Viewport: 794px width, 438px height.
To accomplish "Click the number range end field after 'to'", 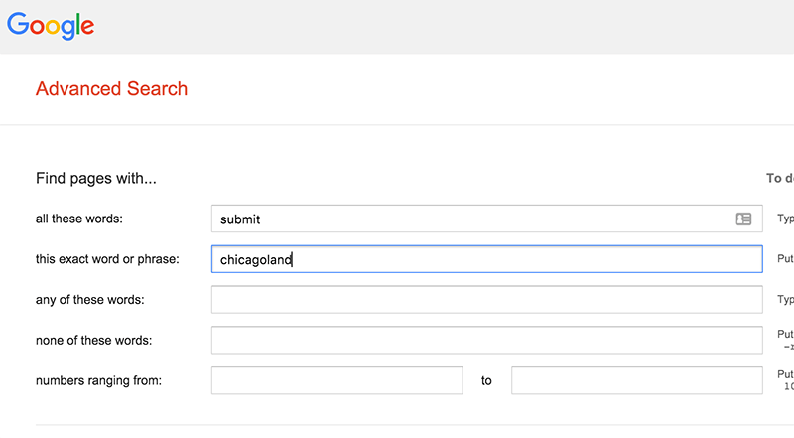I will pyautogui.click(x=636, y=380).
